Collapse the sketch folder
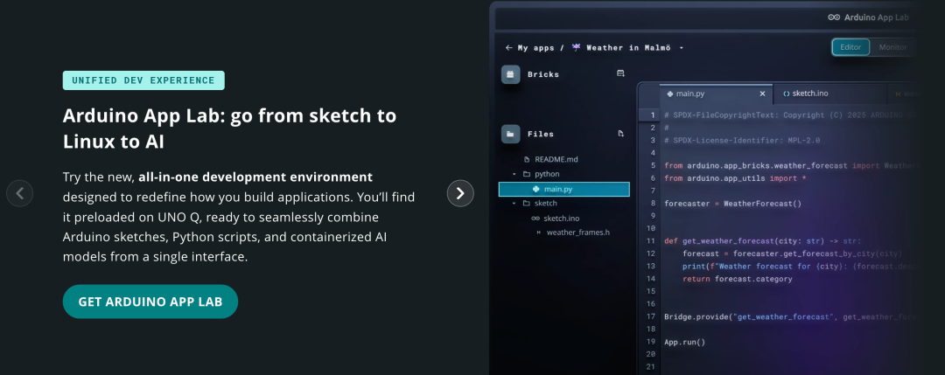The height and width of the screenshot is (375, 945). coord(514,204)
